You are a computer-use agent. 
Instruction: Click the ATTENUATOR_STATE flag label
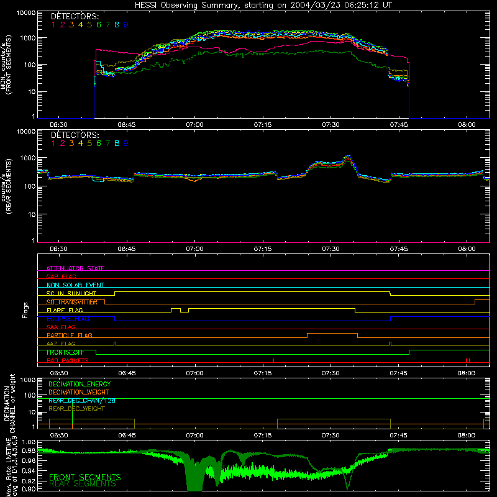pyautogui.click(x=75, y=268)
